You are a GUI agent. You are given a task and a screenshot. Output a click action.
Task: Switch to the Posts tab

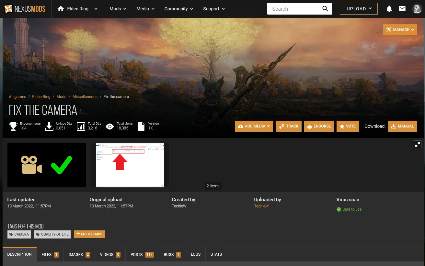pyautogui.click(x=142, y=254)
